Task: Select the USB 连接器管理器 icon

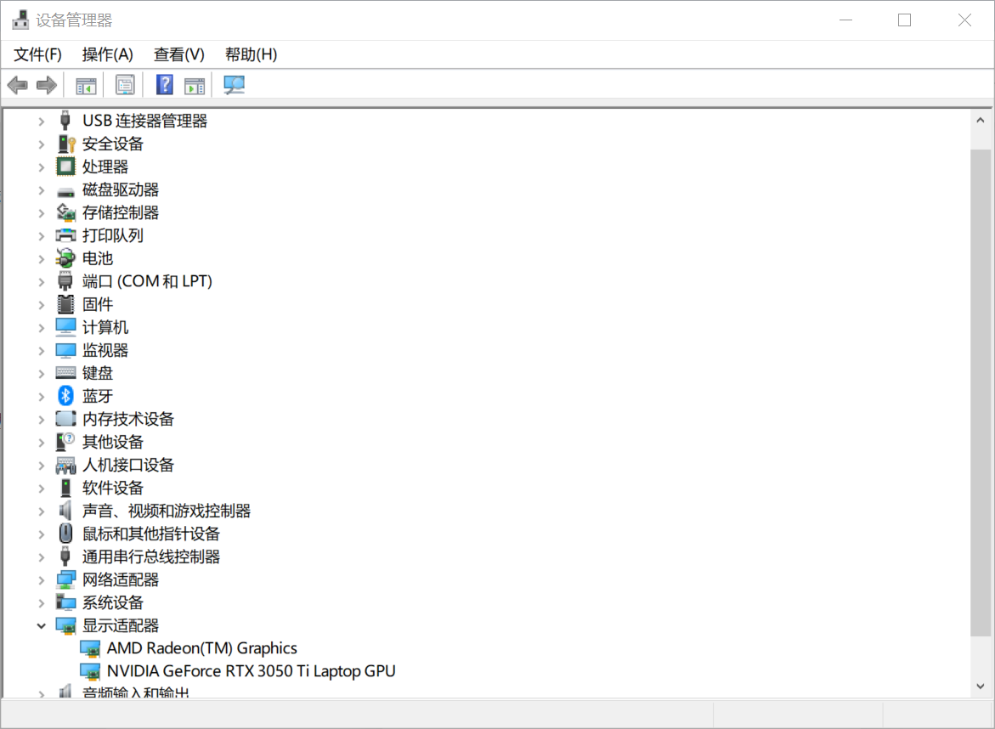Action: coord(65,121)
